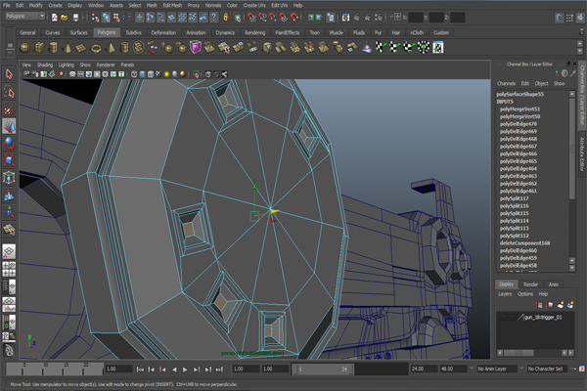Click the playback end time field 24.00
Screen dimensions: 587x391
[x=424, y=369]
